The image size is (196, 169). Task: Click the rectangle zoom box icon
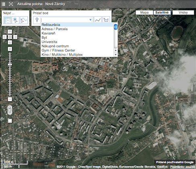pyautogui.click(x=10, y=121)
